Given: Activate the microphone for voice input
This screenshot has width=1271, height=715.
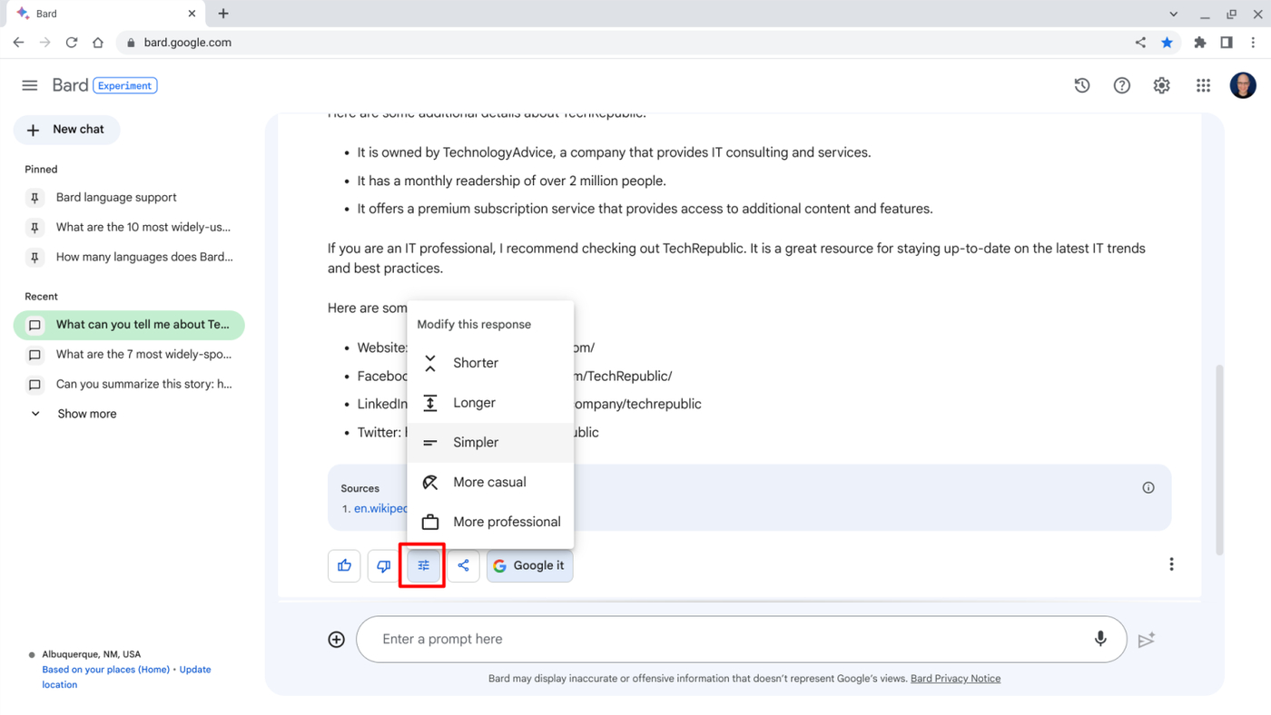Looking at the screenshot, I should [1100, 639].
